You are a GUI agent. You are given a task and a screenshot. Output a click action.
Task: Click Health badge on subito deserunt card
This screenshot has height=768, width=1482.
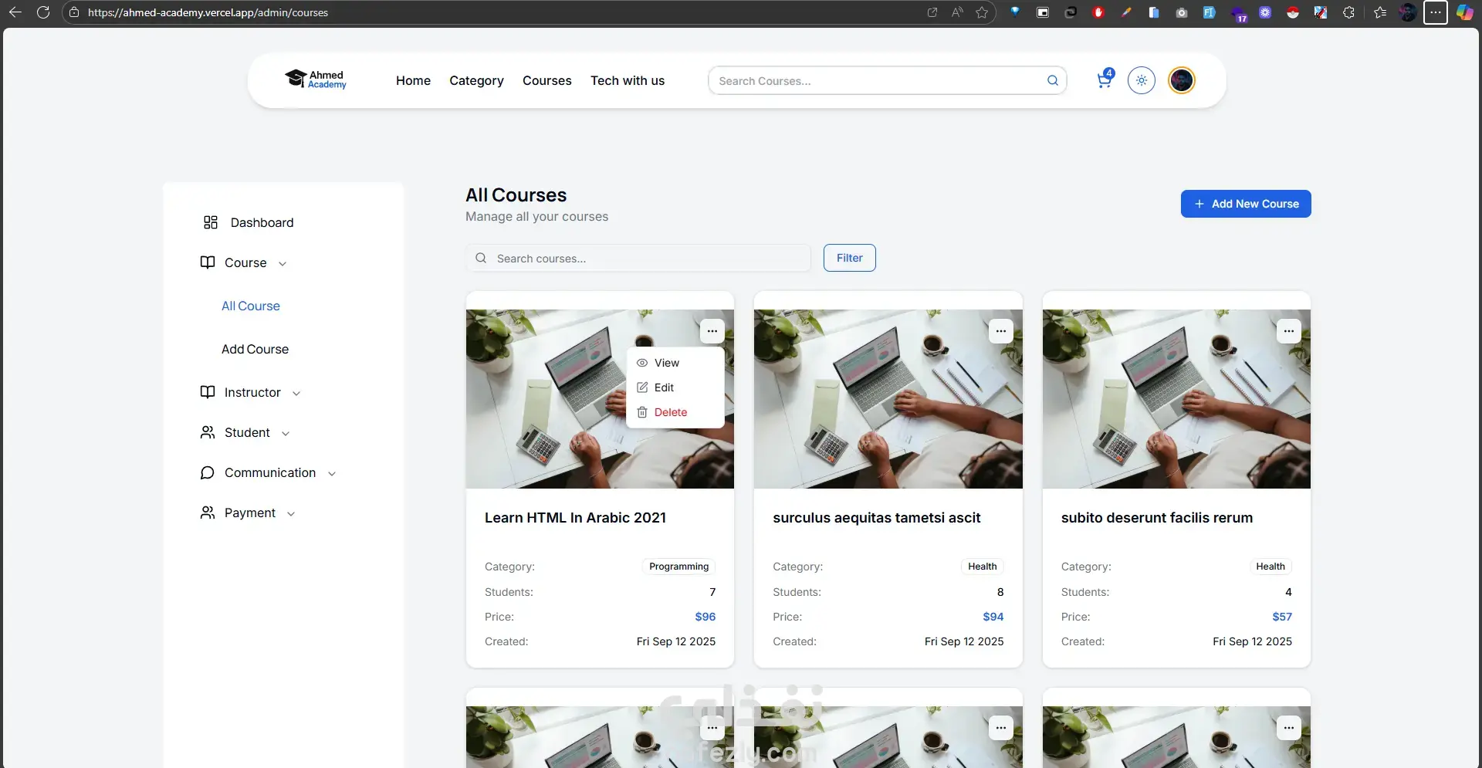coord(1270,567)
